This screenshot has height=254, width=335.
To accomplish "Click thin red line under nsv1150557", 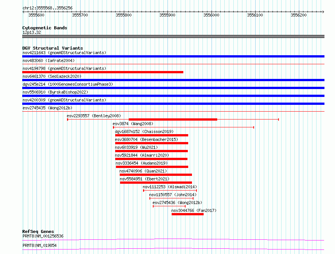I will point(172,198).
